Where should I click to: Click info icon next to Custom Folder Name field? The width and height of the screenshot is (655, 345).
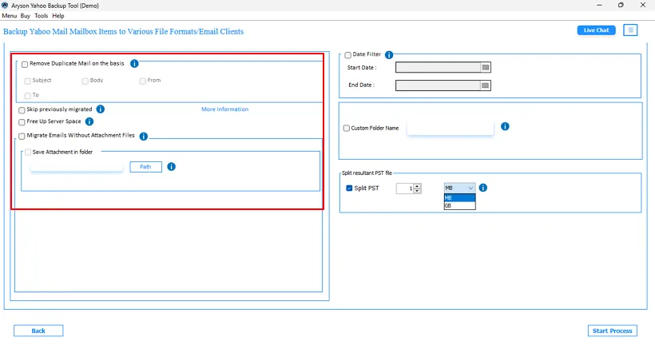(x=505, y=126)
